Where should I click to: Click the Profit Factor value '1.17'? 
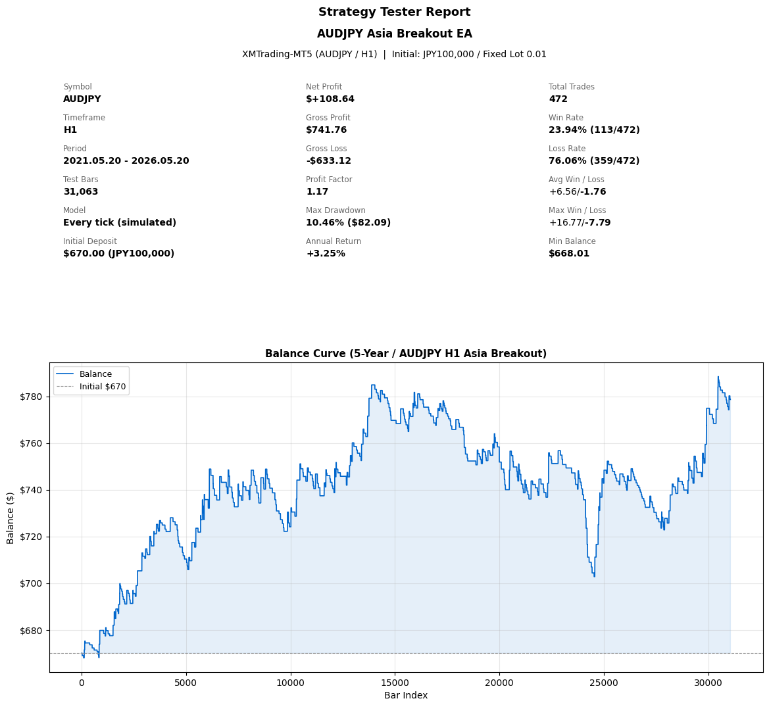(317, 191)
